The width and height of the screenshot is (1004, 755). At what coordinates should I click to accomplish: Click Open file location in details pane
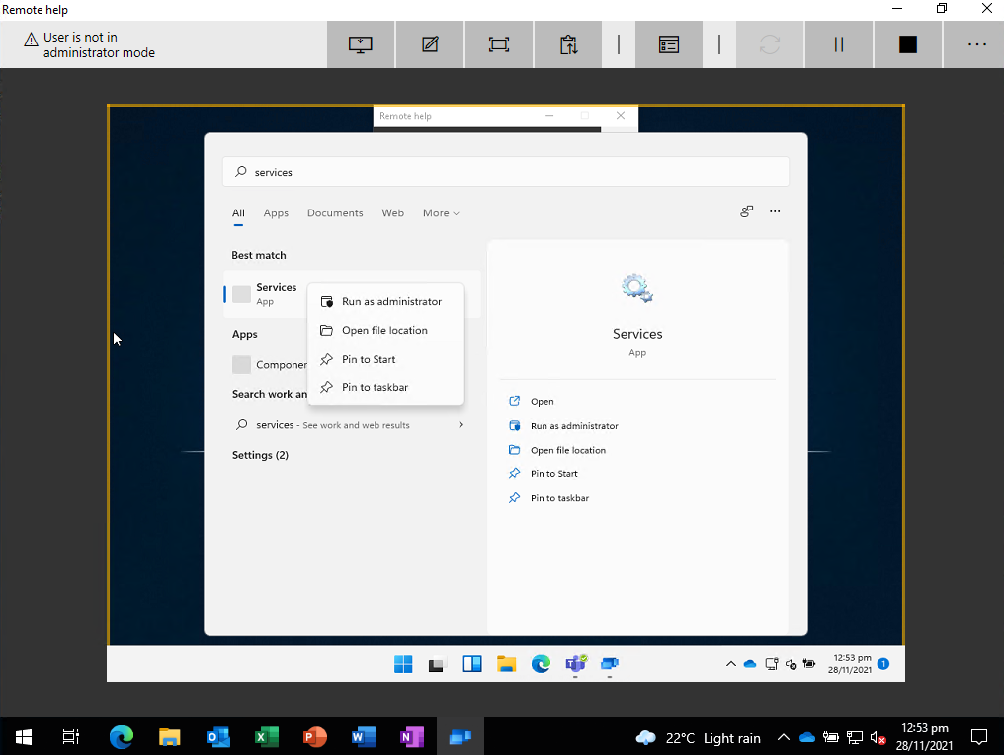click(557, 450)
